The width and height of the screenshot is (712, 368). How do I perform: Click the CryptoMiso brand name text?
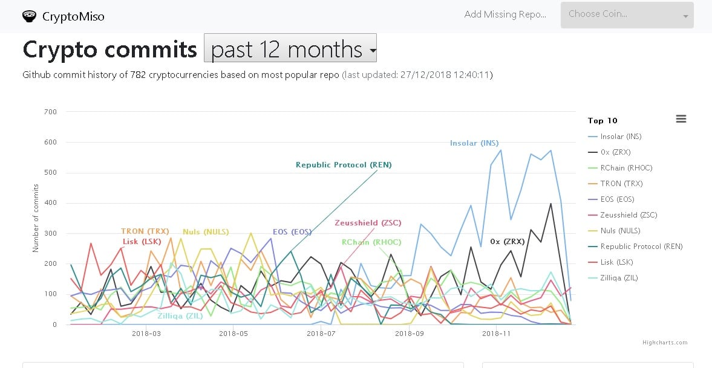point(73,16)
